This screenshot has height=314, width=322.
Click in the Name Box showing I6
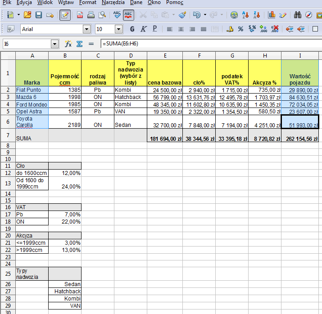[27, 44]
